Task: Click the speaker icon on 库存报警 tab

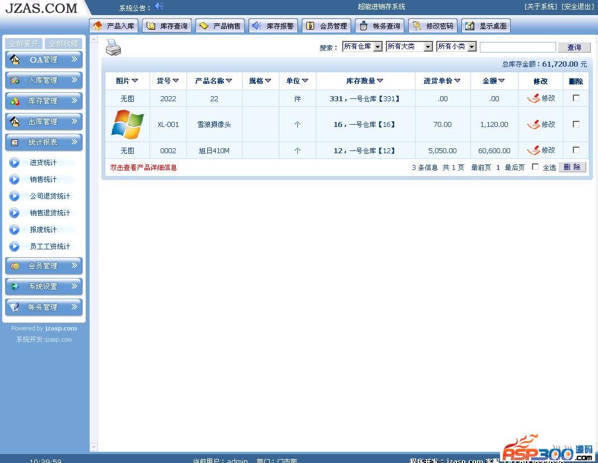Action: (257, 26)
